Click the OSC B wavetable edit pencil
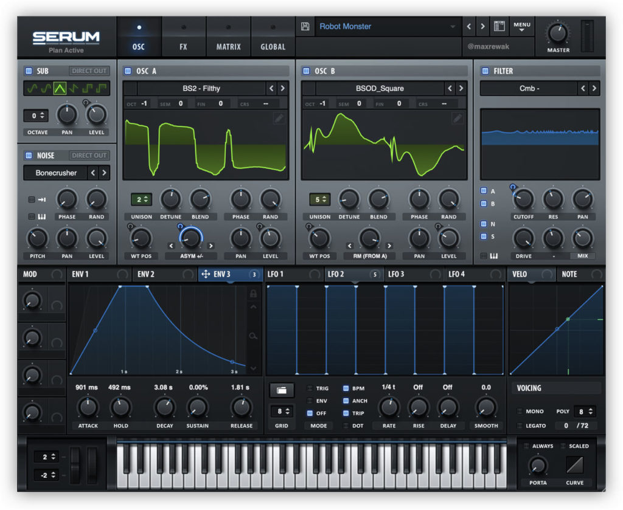Screen dimensions: 623x510 click(x=458, y=118)
